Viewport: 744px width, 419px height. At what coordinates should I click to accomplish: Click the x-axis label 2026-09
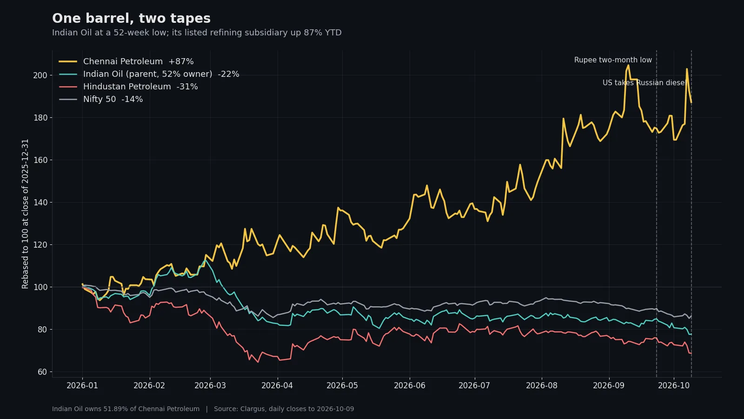(x=609, y=385)
